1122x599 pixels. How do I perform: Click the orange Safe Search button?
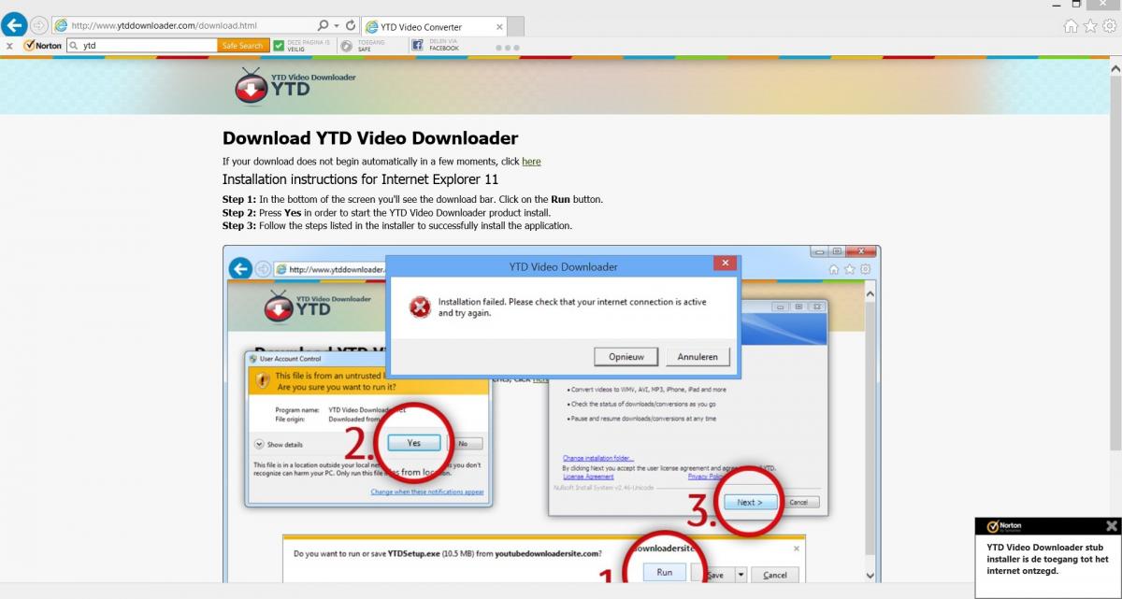(243, 45)
